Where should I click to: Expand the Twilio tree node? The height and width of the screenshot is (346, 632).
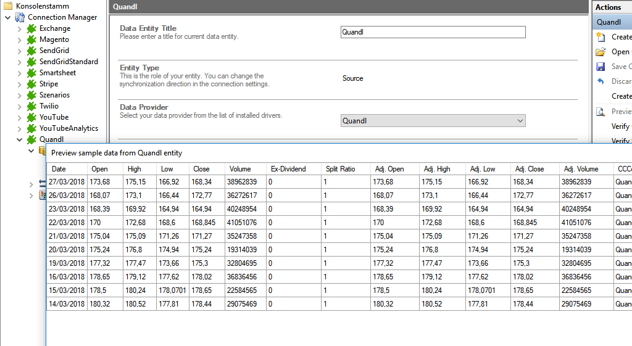click(x=19, y=106)
